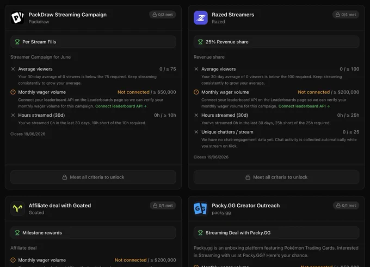The height and width of the screenshot is (267, 370).
Task: Click Goated Not connected / ≥ $200,000 value
Action: tap(145, 260)
